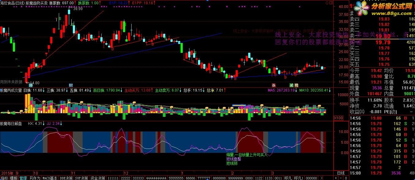Image resolution: width=415 pixels, height=180 pixels.
Task: Click the 买五 price 19.75
Action: tap(384, 64)
